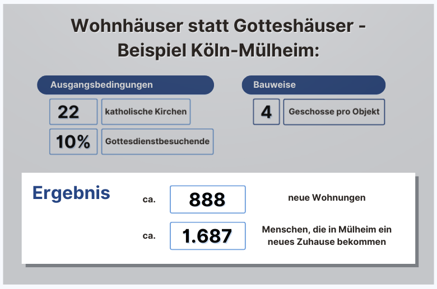Viewport: 437px width, 289px height.
Task: Select the 1.687 result box
Action: [x=207, y=236]
